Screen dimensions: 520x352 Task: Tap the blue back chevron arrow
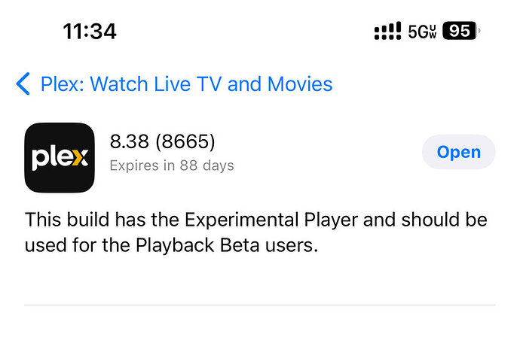(x=23, y=83)
